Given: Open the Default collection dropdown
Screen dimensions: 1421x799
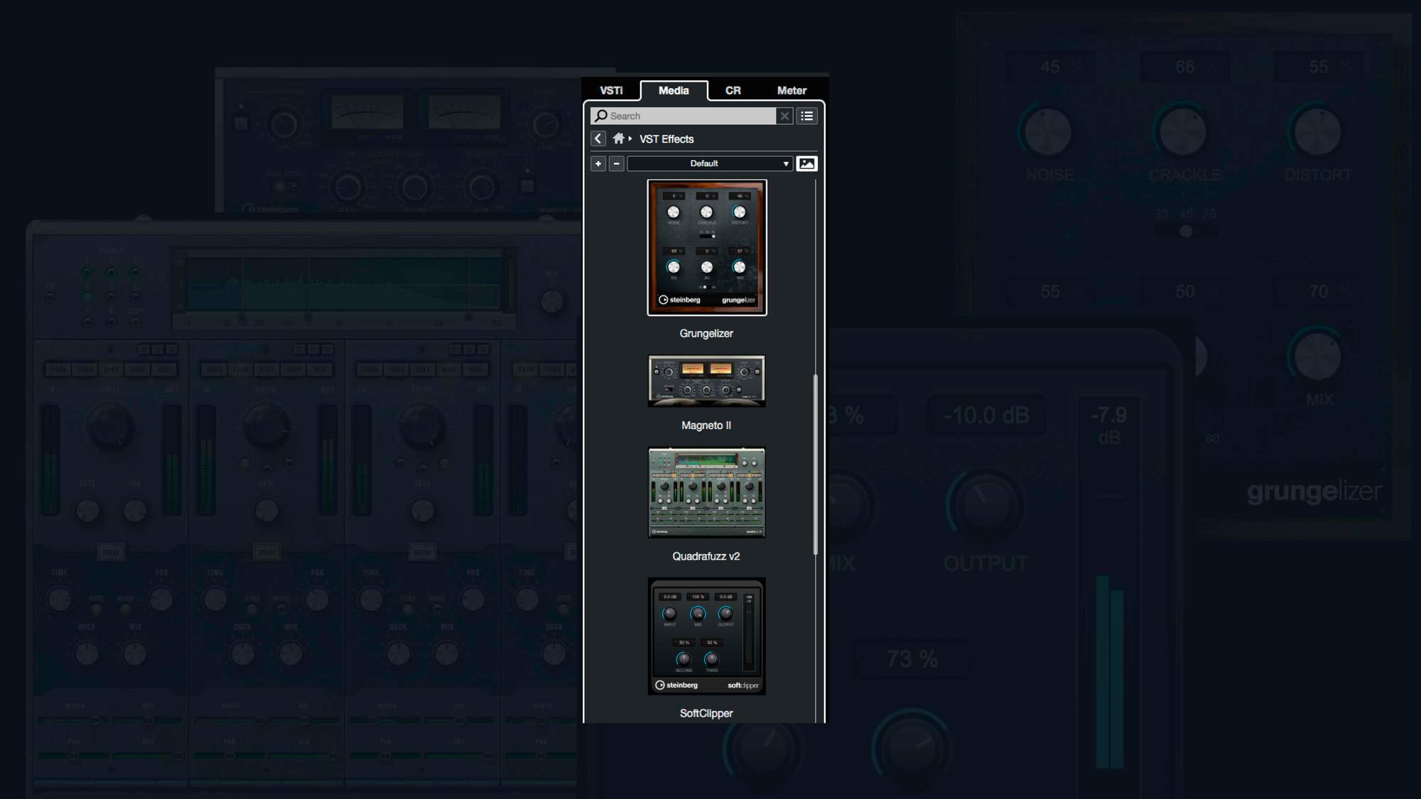Looking at the screenshot, I should point(710,163).
